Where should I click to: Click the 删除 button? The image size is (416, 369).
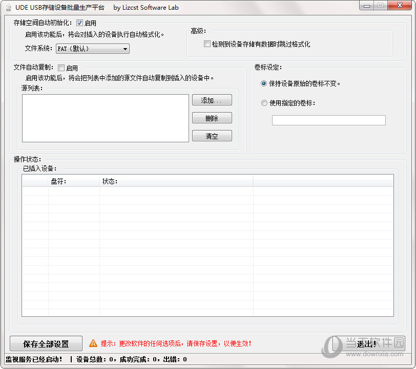[212, 118]
